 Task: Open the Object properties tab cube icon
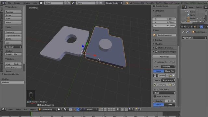tap(195, 27)
